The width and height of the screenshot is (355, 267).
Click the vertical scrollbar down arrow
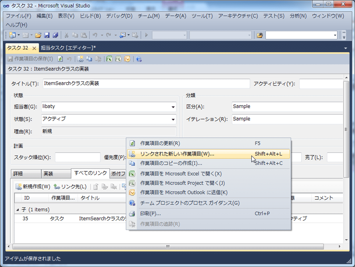click(346, 240)
